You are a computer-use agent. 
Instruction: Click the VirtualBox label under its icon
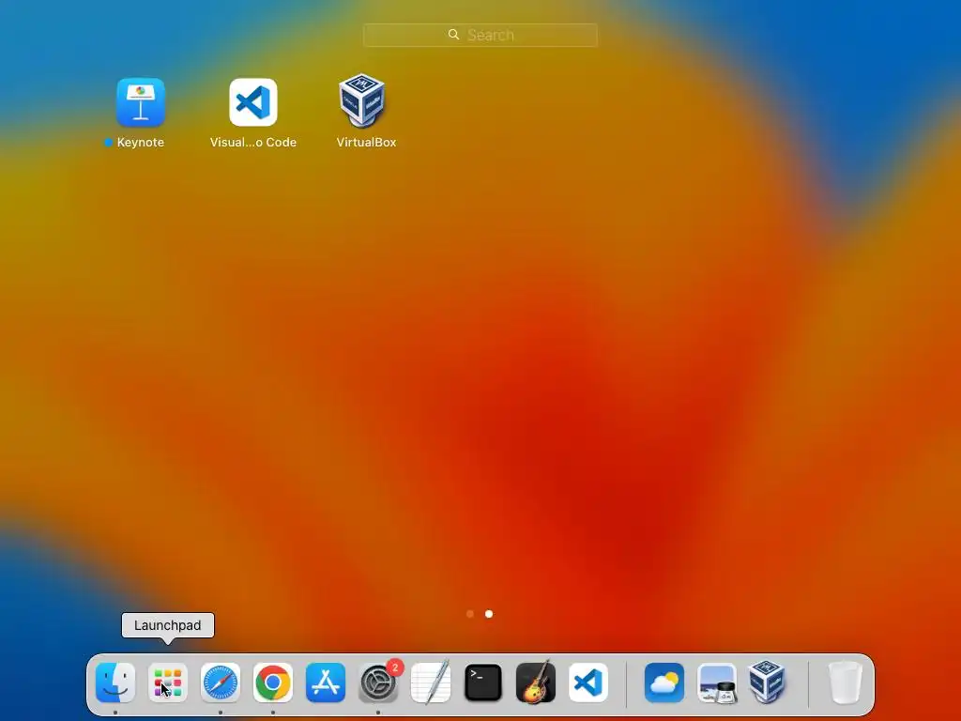[x=367, y=143]
